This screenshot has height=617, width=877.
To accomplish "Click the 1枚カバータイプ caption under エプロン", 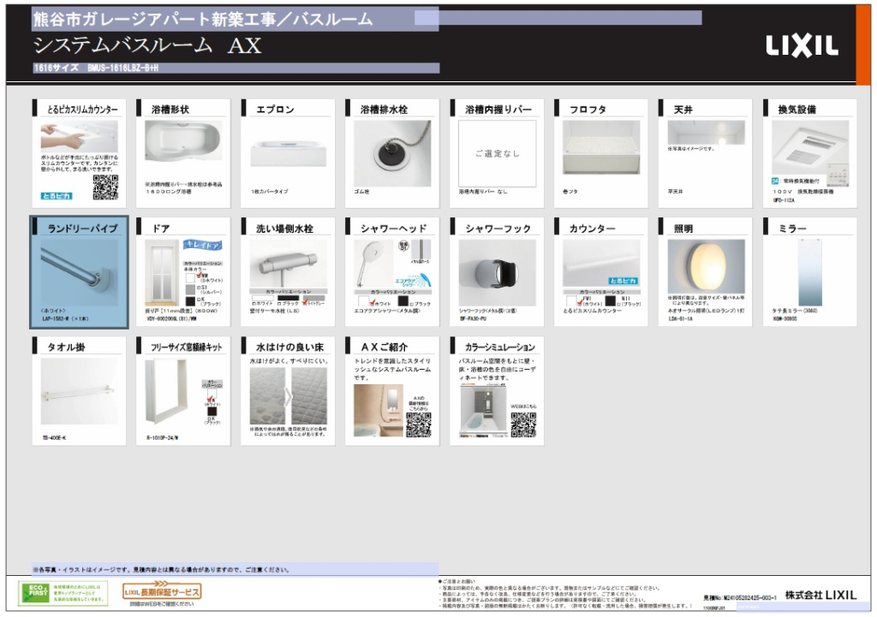I will (x=270, y=192).
